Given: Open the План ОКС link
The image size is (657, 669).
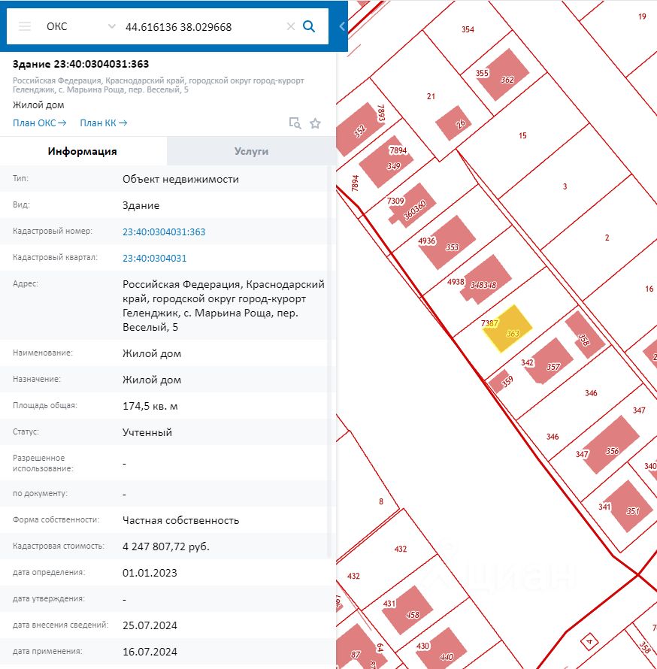Looking at the screenshot, I should tap(39, 123).
